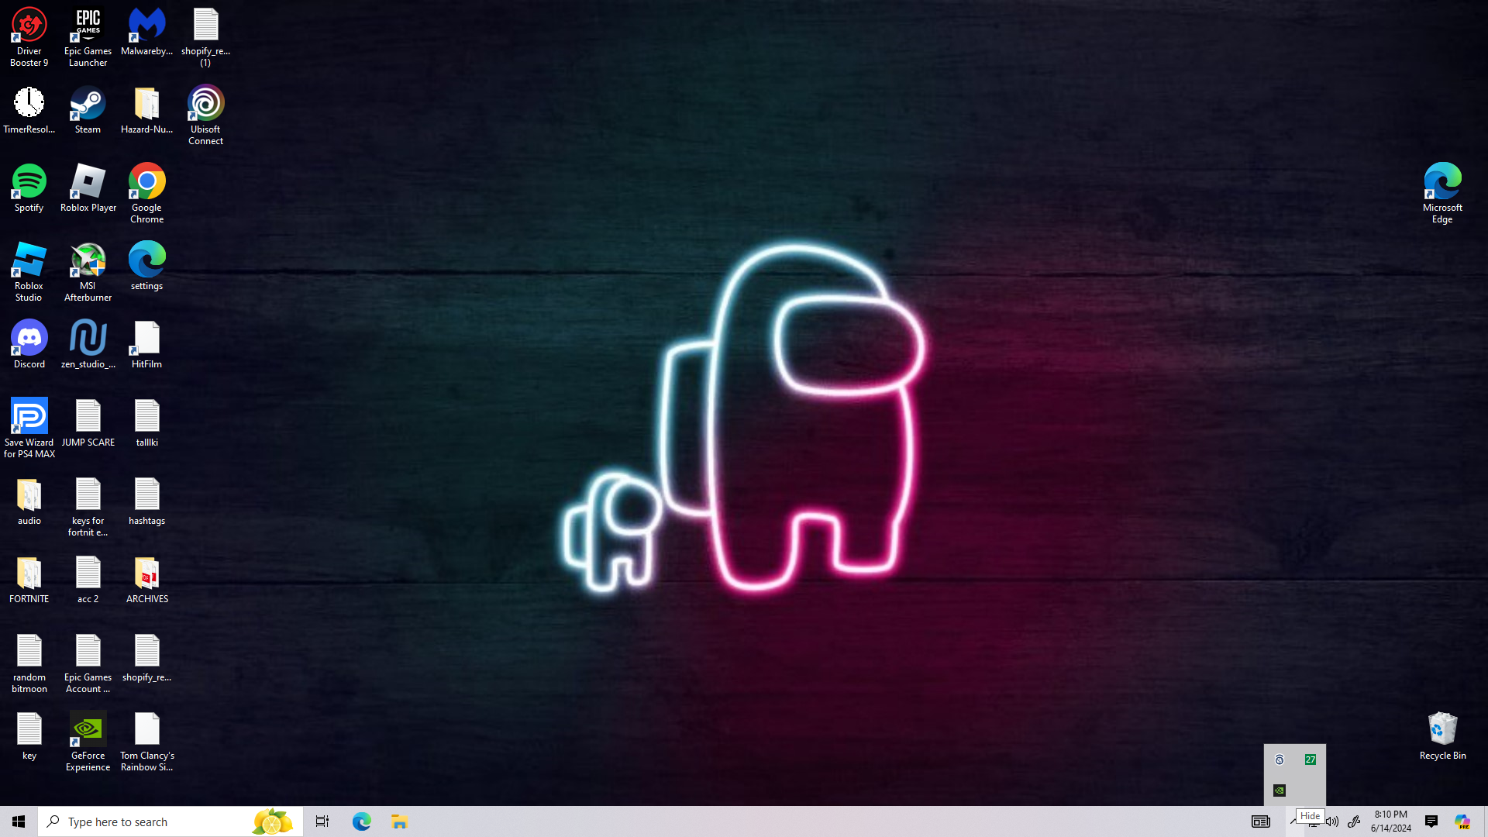The height and width of the screenshot is (837, 1488).
Task: Open the volume control in tray
Action: click(1332, 822)
